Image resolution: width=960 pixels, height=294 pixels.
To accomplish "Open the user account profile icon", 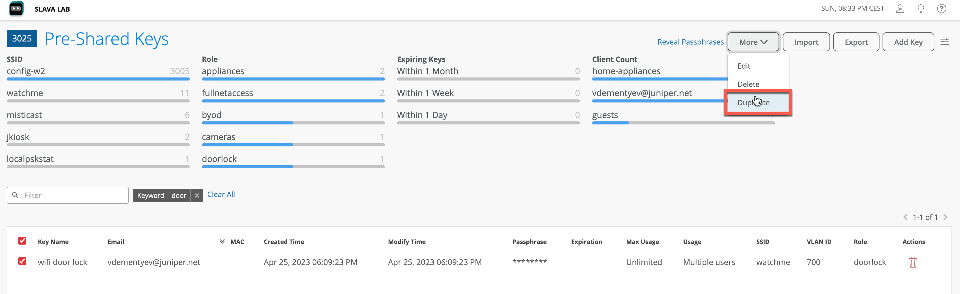I will (900, 9).
